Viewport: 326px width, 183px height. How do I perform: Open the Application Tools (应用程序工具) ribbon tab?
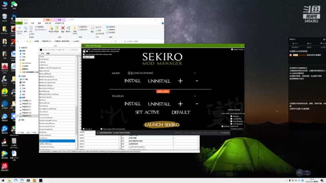click(x=59, y=23)
